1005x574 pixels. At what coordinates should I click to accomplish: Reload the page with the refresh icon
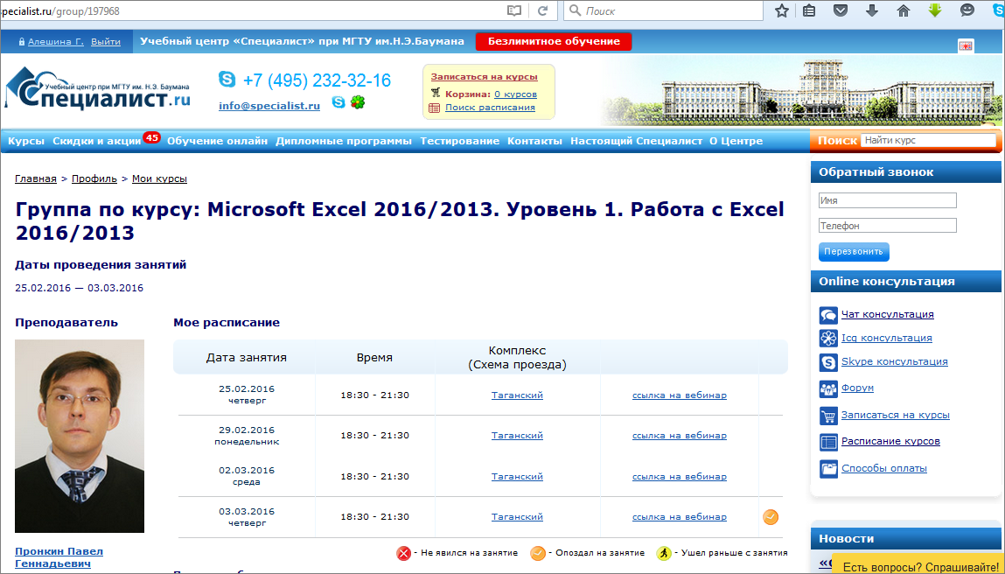(543, 10)
